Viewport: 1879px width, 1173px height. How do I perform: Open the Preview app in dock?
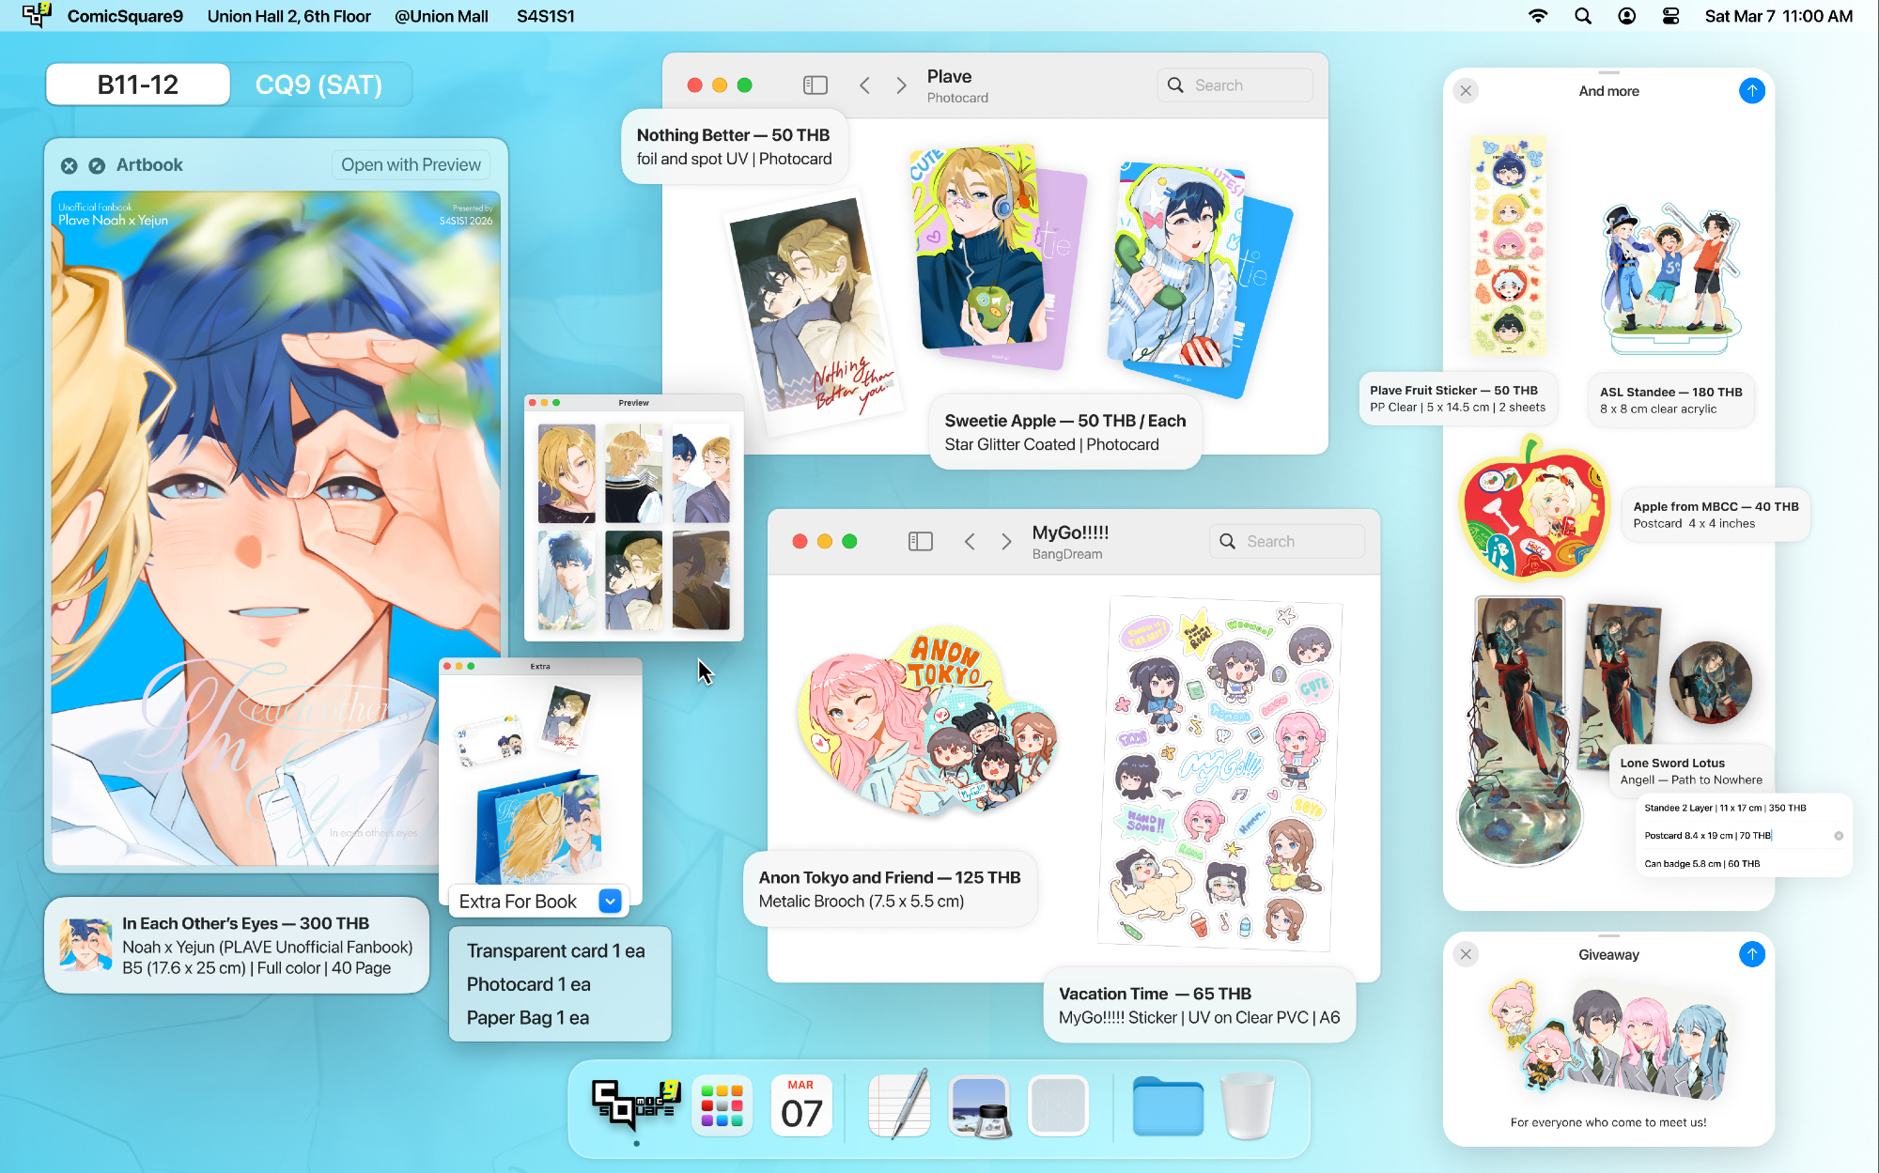pos(979,1105)
